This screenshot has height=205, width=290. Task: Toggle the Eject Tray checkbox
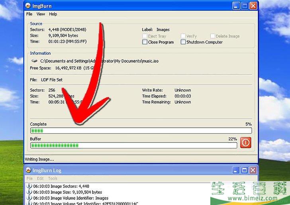[x=145, y=36]
